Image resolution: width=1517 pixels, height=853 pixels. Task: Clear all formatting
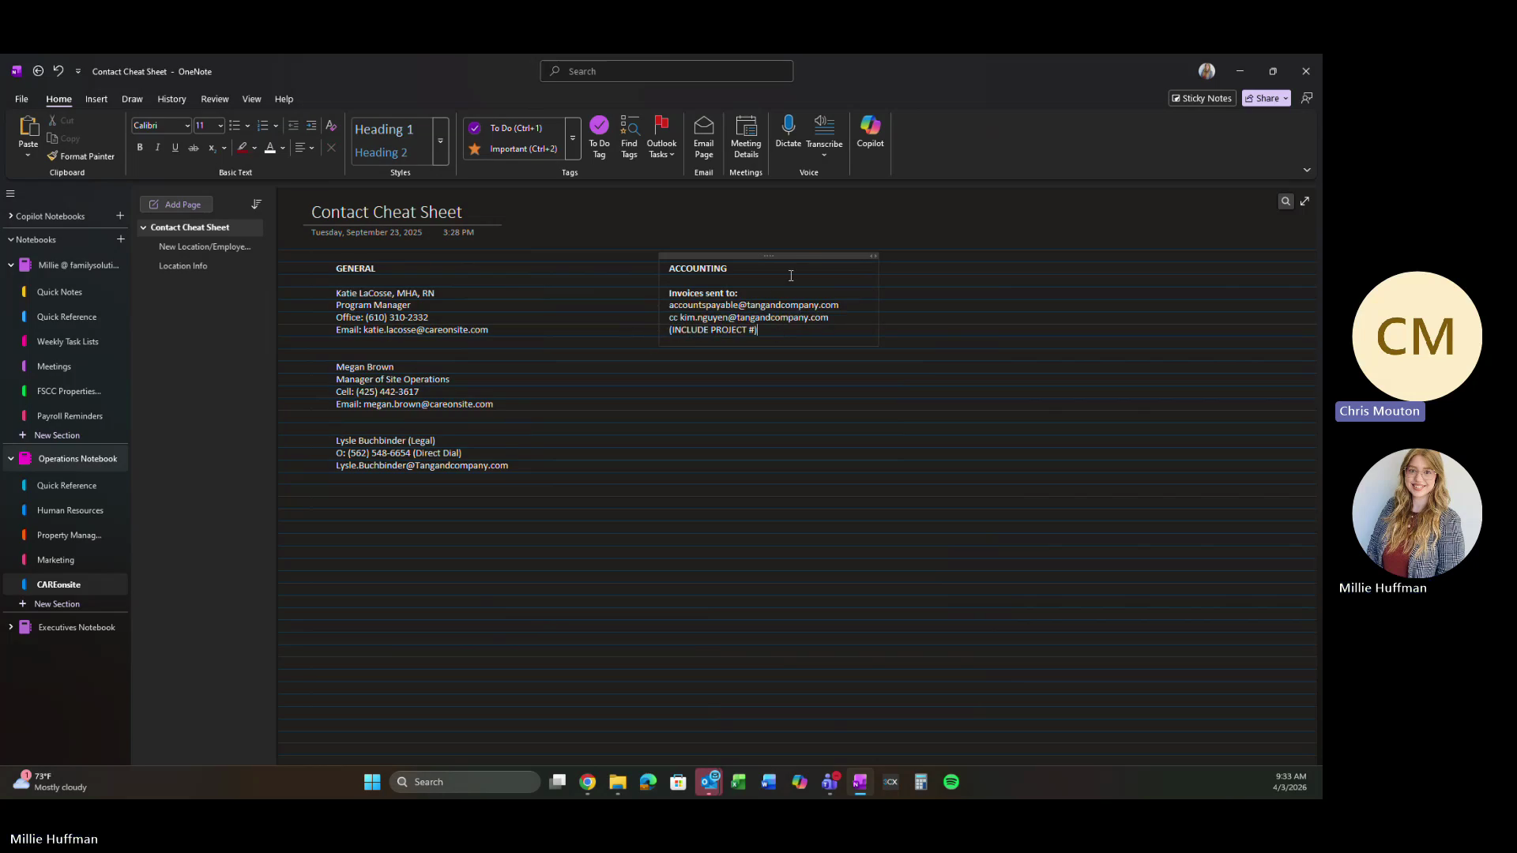[331, 126]
